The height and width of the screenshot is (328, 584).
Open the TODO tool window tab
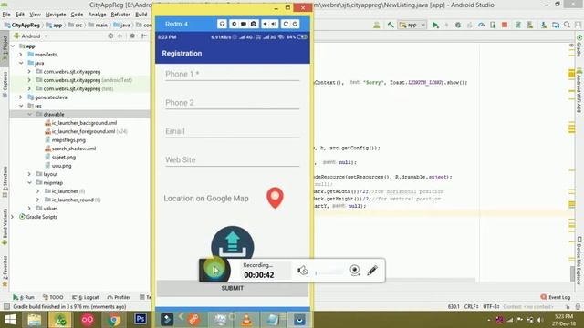tap(53, 297)
